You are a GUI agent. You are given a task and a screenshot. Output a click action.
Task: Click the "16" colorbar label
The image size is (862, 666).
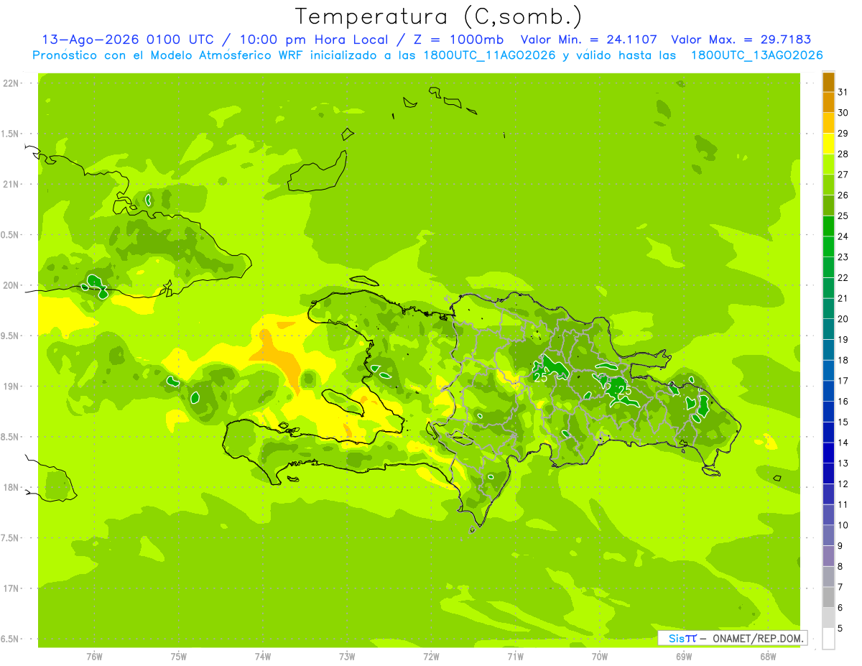(x=843, y=402)
